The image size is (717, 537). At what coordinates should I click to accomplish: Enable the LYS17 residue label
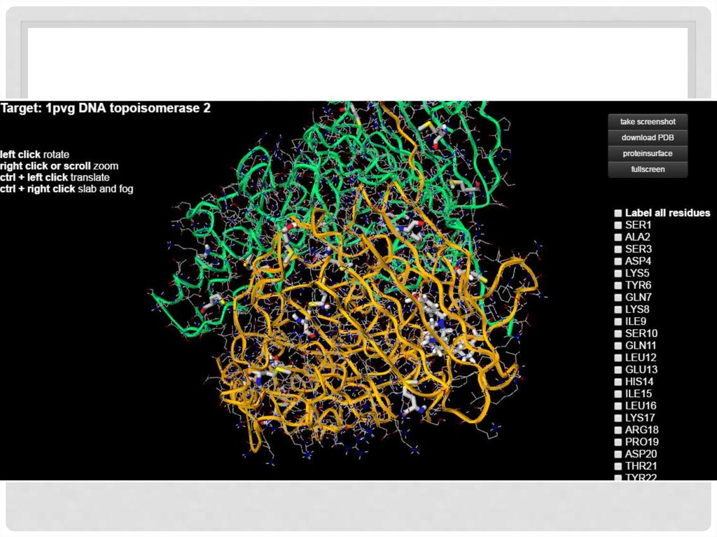coord(618,418)
